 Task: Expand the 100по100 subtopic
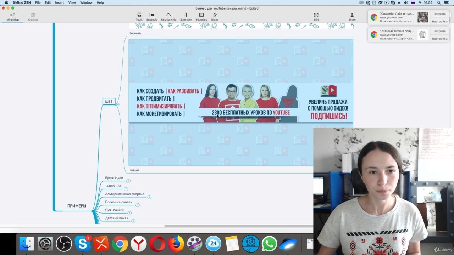coord(126,189)
